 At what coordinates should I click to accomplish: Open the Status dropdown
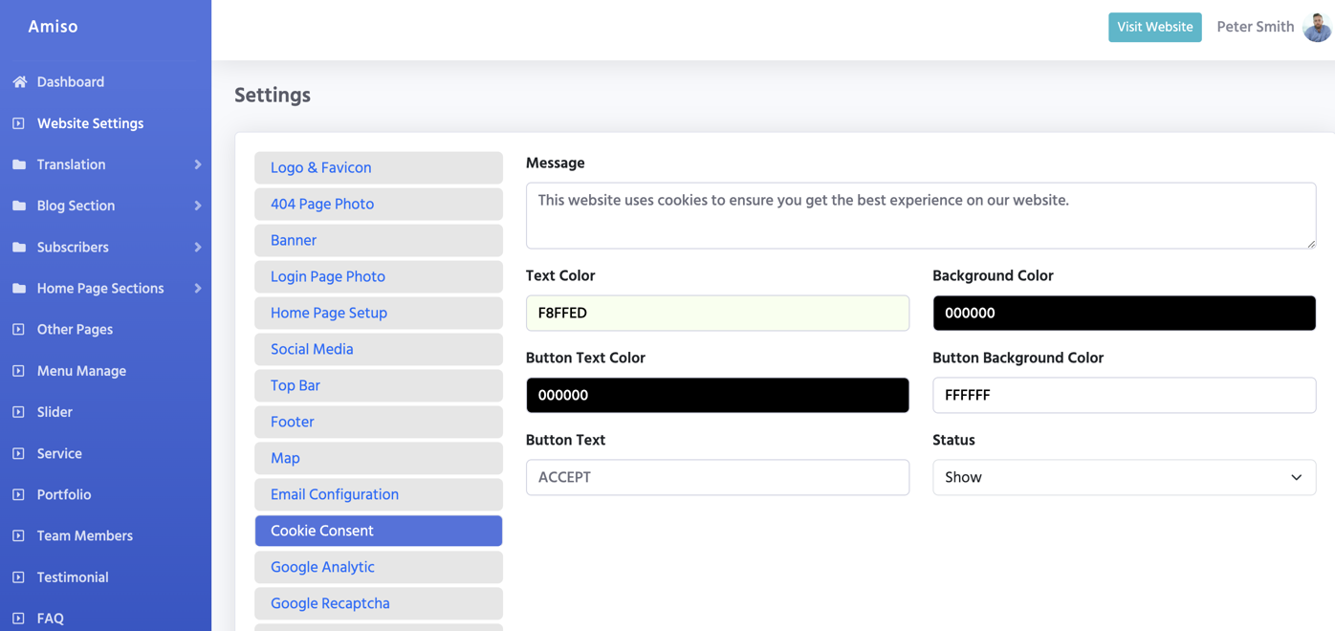tap(1124, 477)
